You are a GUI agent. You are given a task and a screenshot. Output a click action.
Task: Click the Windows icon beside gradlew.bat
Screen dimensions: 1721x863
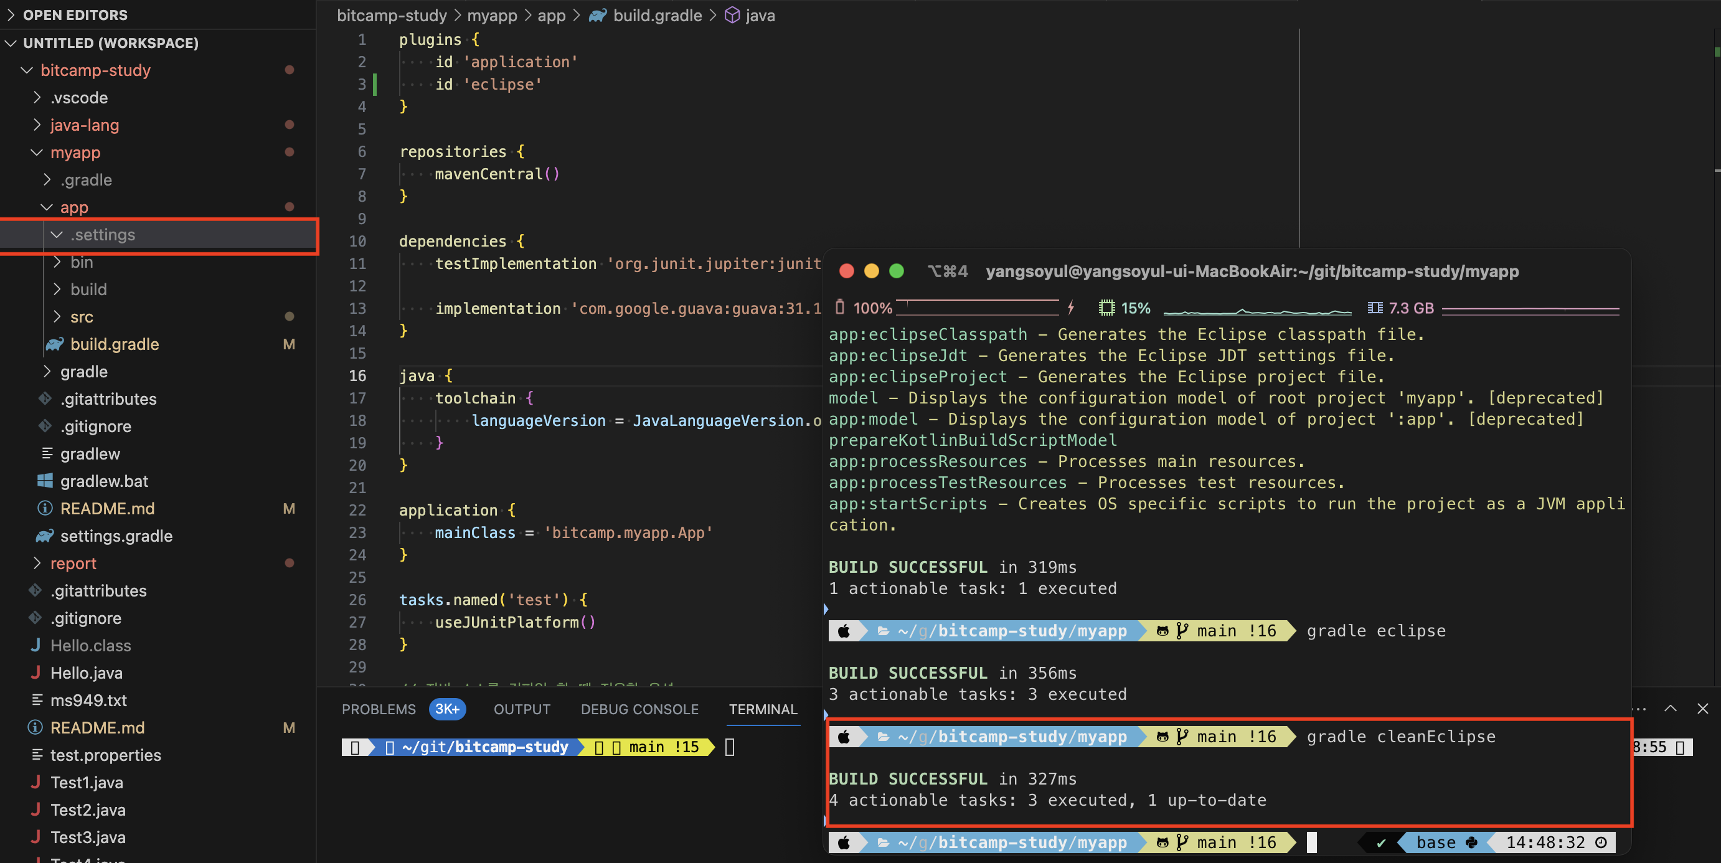[45, 481]
